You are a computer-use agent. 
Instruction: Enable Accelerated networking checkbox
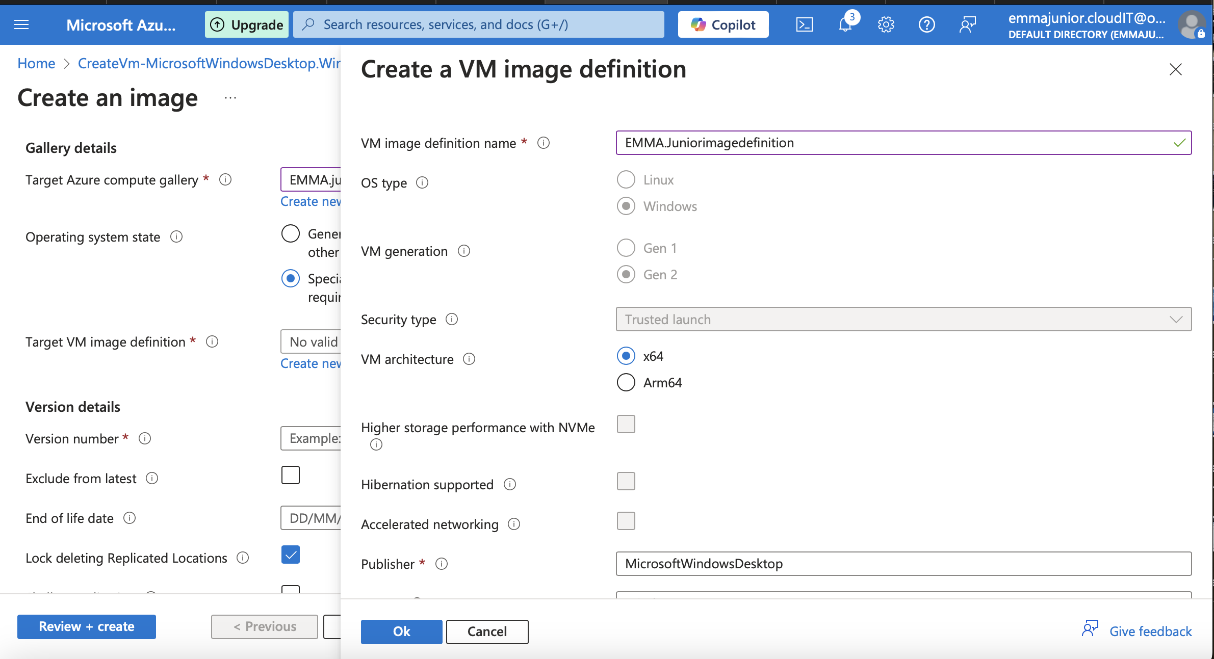[626, 521]
